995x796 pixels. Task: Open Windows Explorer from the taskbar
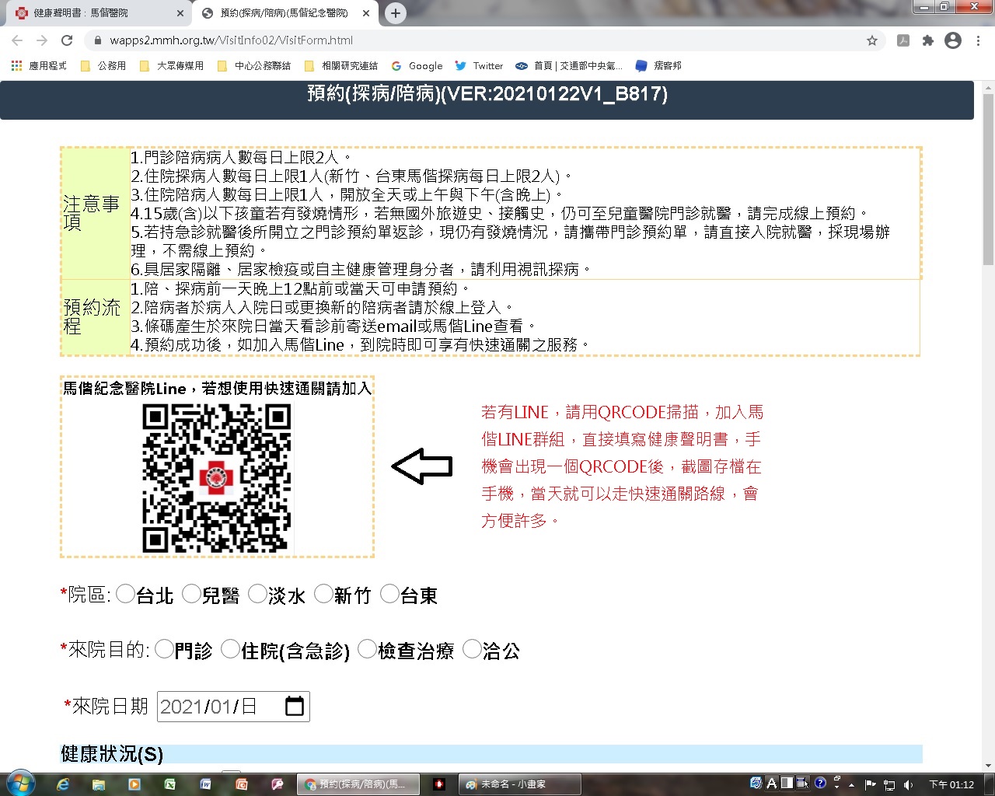click(x=99, y=784)
